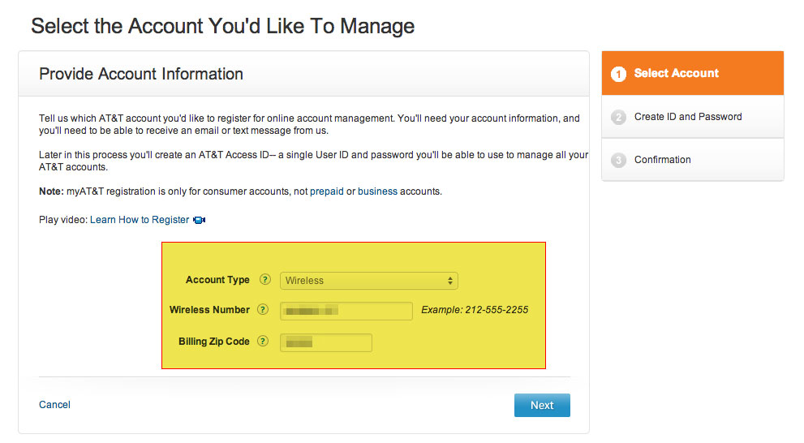Image resolution: width=804 pixels, height=443 pixels.
Task: Open the business accounts link
Action: click(377, 191)
